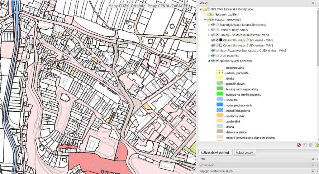Click the trash icon to delete the layer

pyautogui.click(x=311, y=145)
